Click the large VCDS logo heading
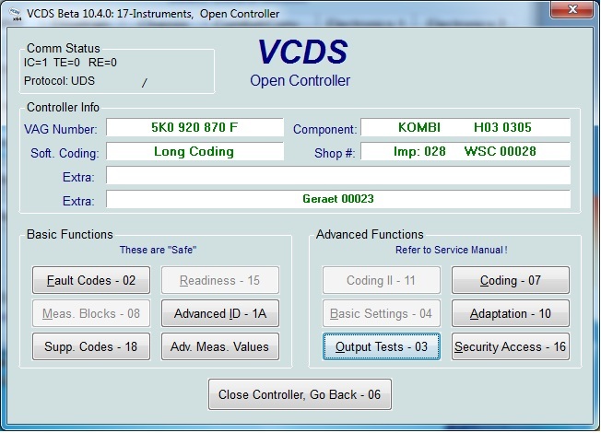This screenshot has height=433, width=601. pos(302,52)
